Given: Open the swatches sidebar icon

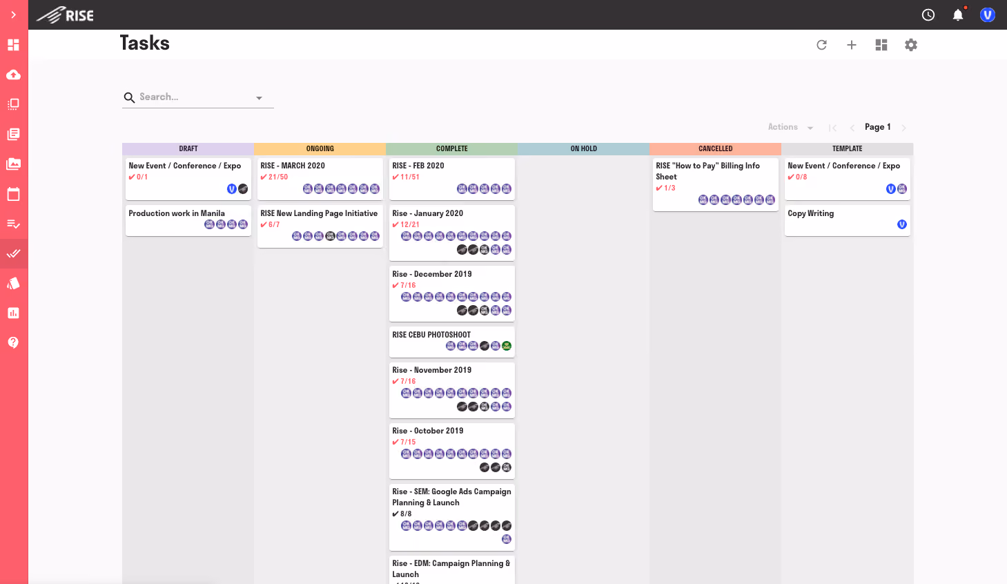Looking at the screenshot, I should pos(13,283).
